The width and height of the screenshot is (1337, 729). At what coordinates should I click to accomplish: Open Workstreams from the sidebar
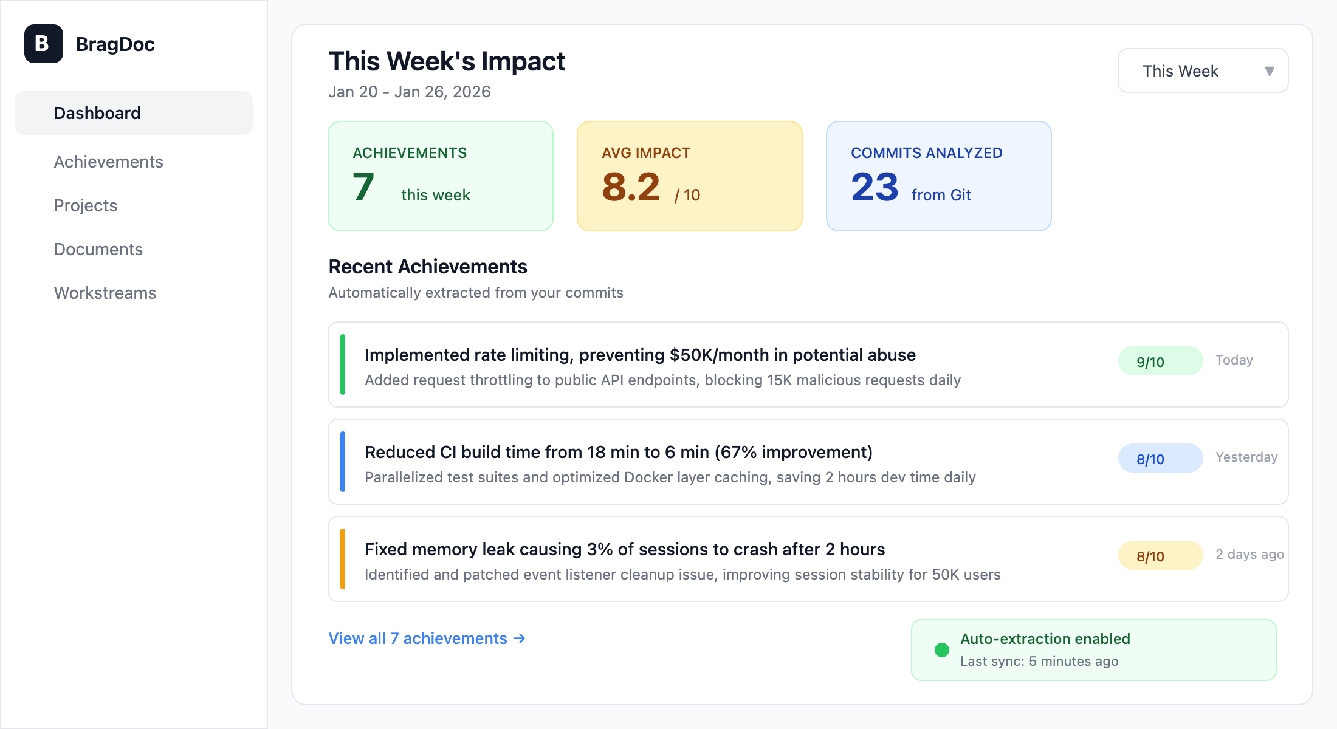(x=105, y=293)
